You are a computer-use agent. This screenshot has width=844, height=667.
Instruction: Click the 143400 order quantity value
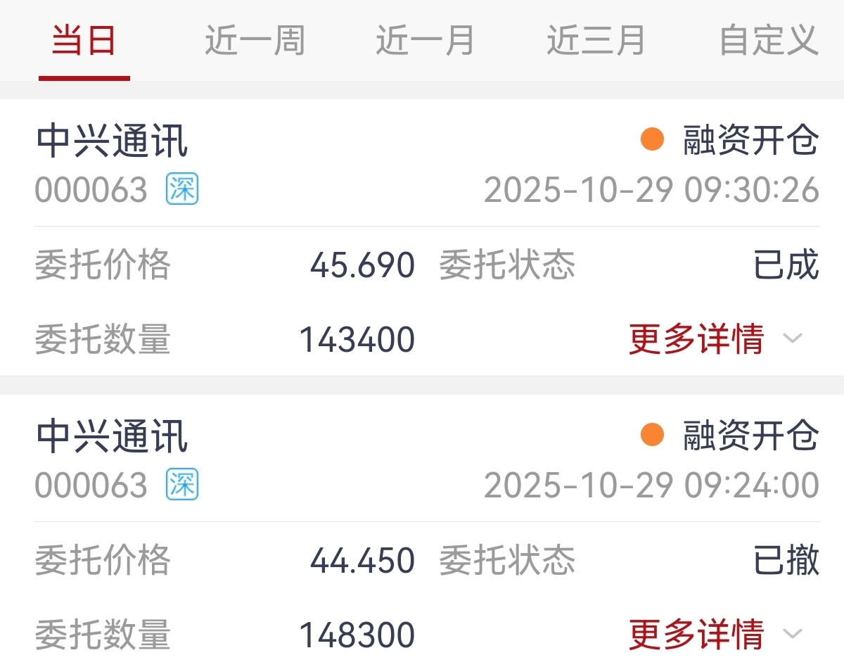[357, 340]
